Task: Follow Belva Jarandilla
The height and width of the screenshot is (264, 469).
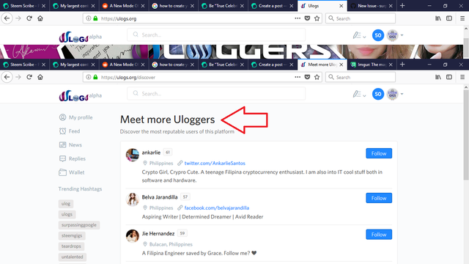Action: click(x=379, y=198)
